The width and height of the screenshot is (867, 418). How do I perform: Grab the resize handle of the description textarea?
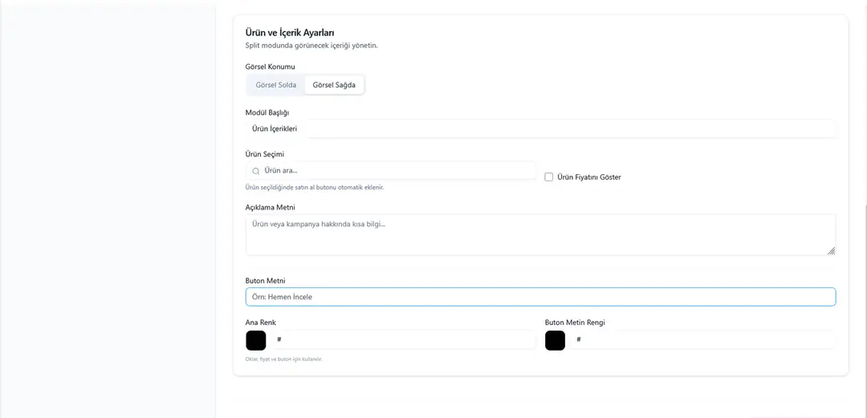[x=831, y=251]
